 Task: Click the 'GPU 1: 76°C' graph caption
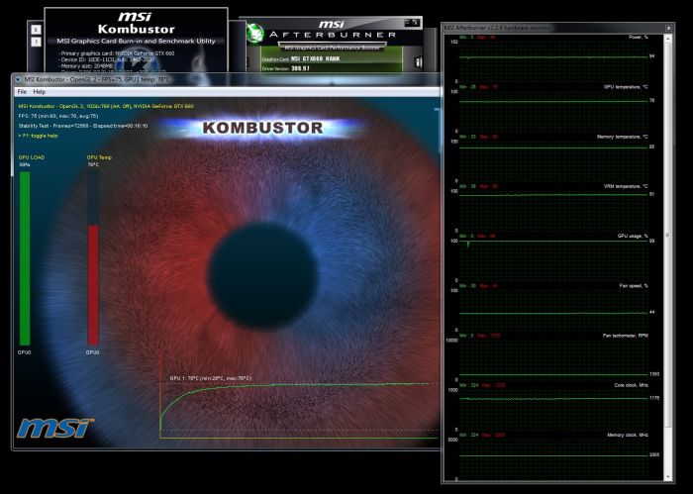tap(210, 378)
